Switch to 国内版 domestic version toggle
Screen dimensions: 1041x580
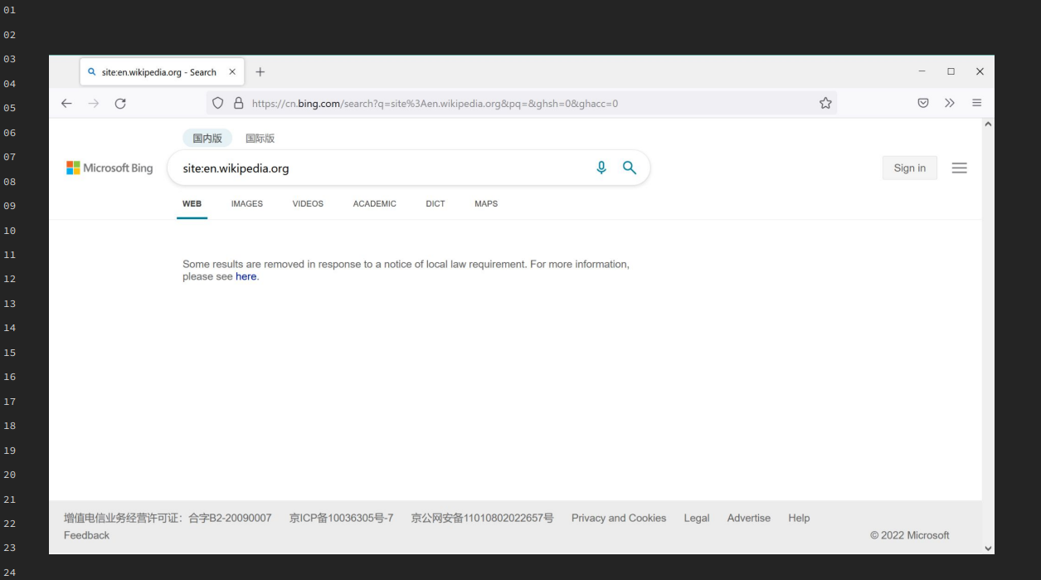pos(207,139)
